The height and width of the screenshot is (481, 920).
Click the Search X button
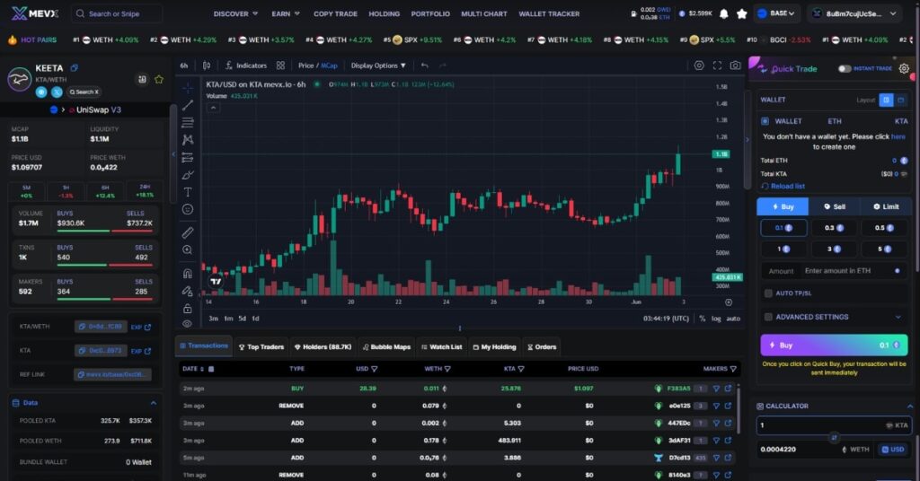84,92
